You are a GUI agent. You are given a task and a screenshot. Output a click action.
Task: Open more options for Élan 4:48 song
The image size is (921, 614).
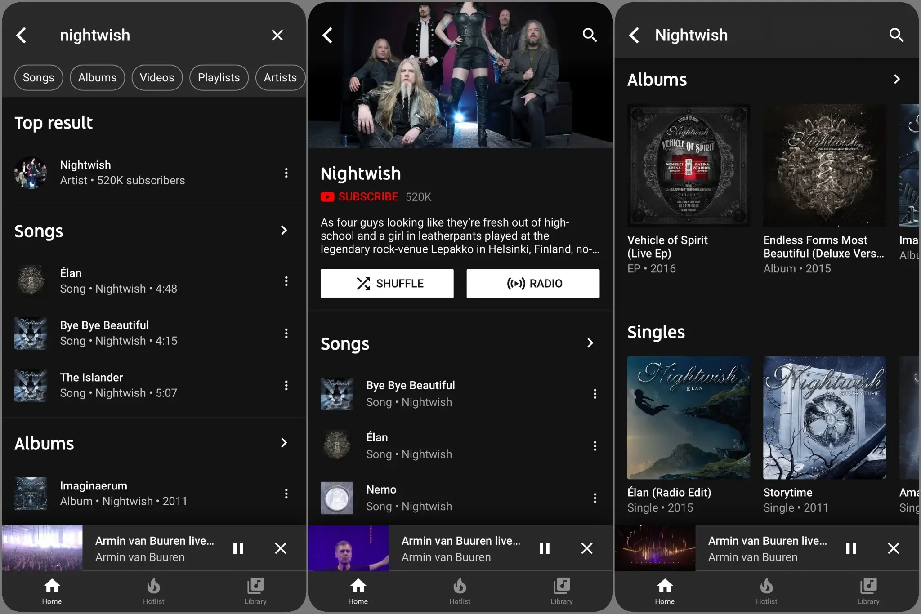286,281
